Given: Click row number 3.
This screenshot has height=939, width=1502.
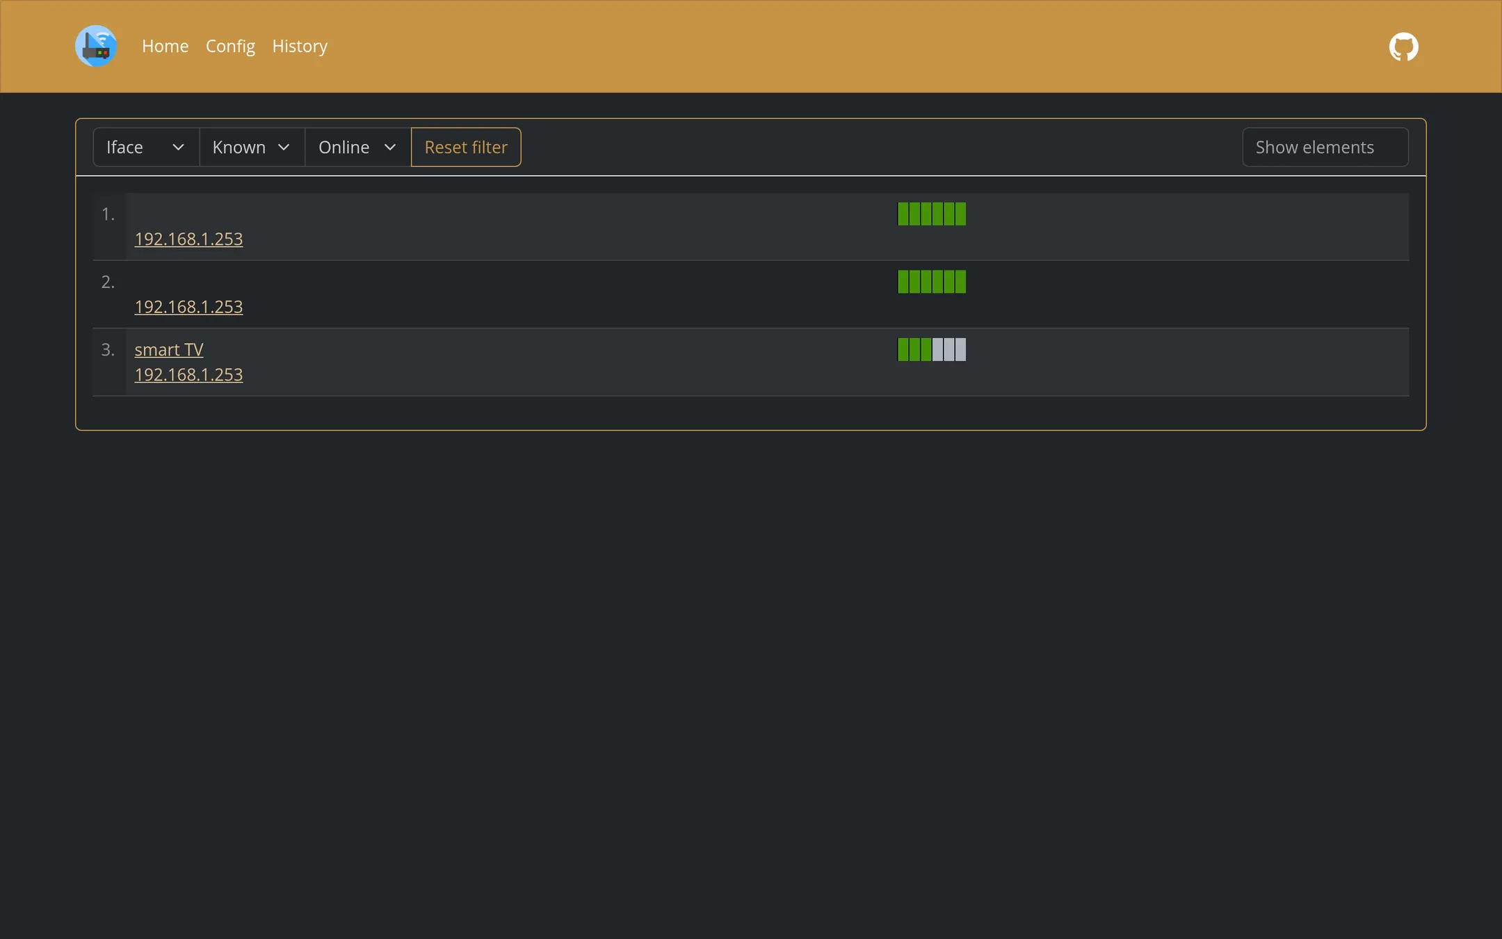Looking at the screenshot, I should [108, 349].
